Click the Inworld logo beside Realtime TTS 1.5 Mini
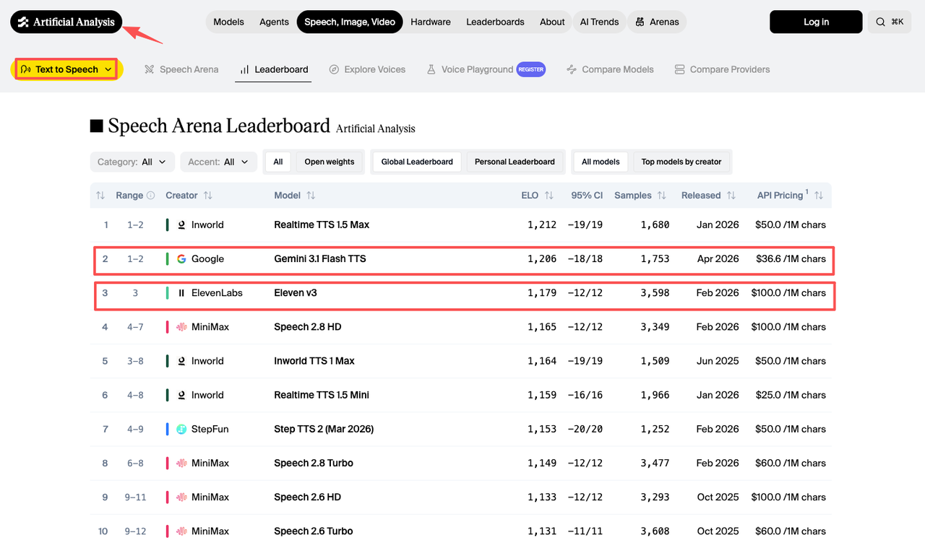The image size is (925, 548). click(x=181, y=395)
